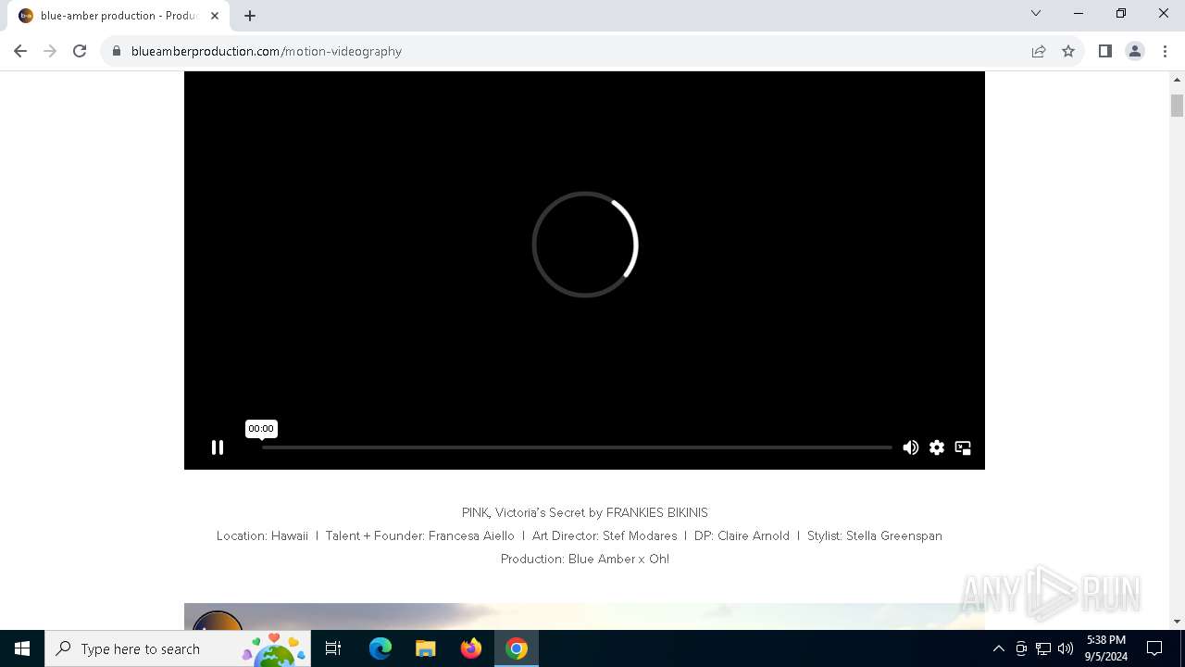Viewport: 1185px width, 667px height.
Task: Click 'Art Director: Stef Modares' text
Action: click(605, 535)
